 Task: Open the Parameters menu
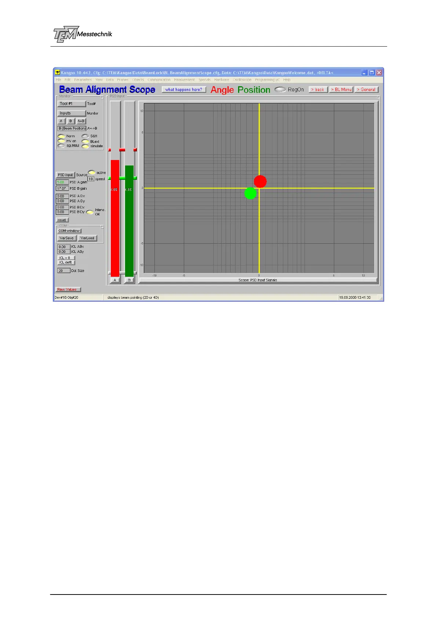83,80
